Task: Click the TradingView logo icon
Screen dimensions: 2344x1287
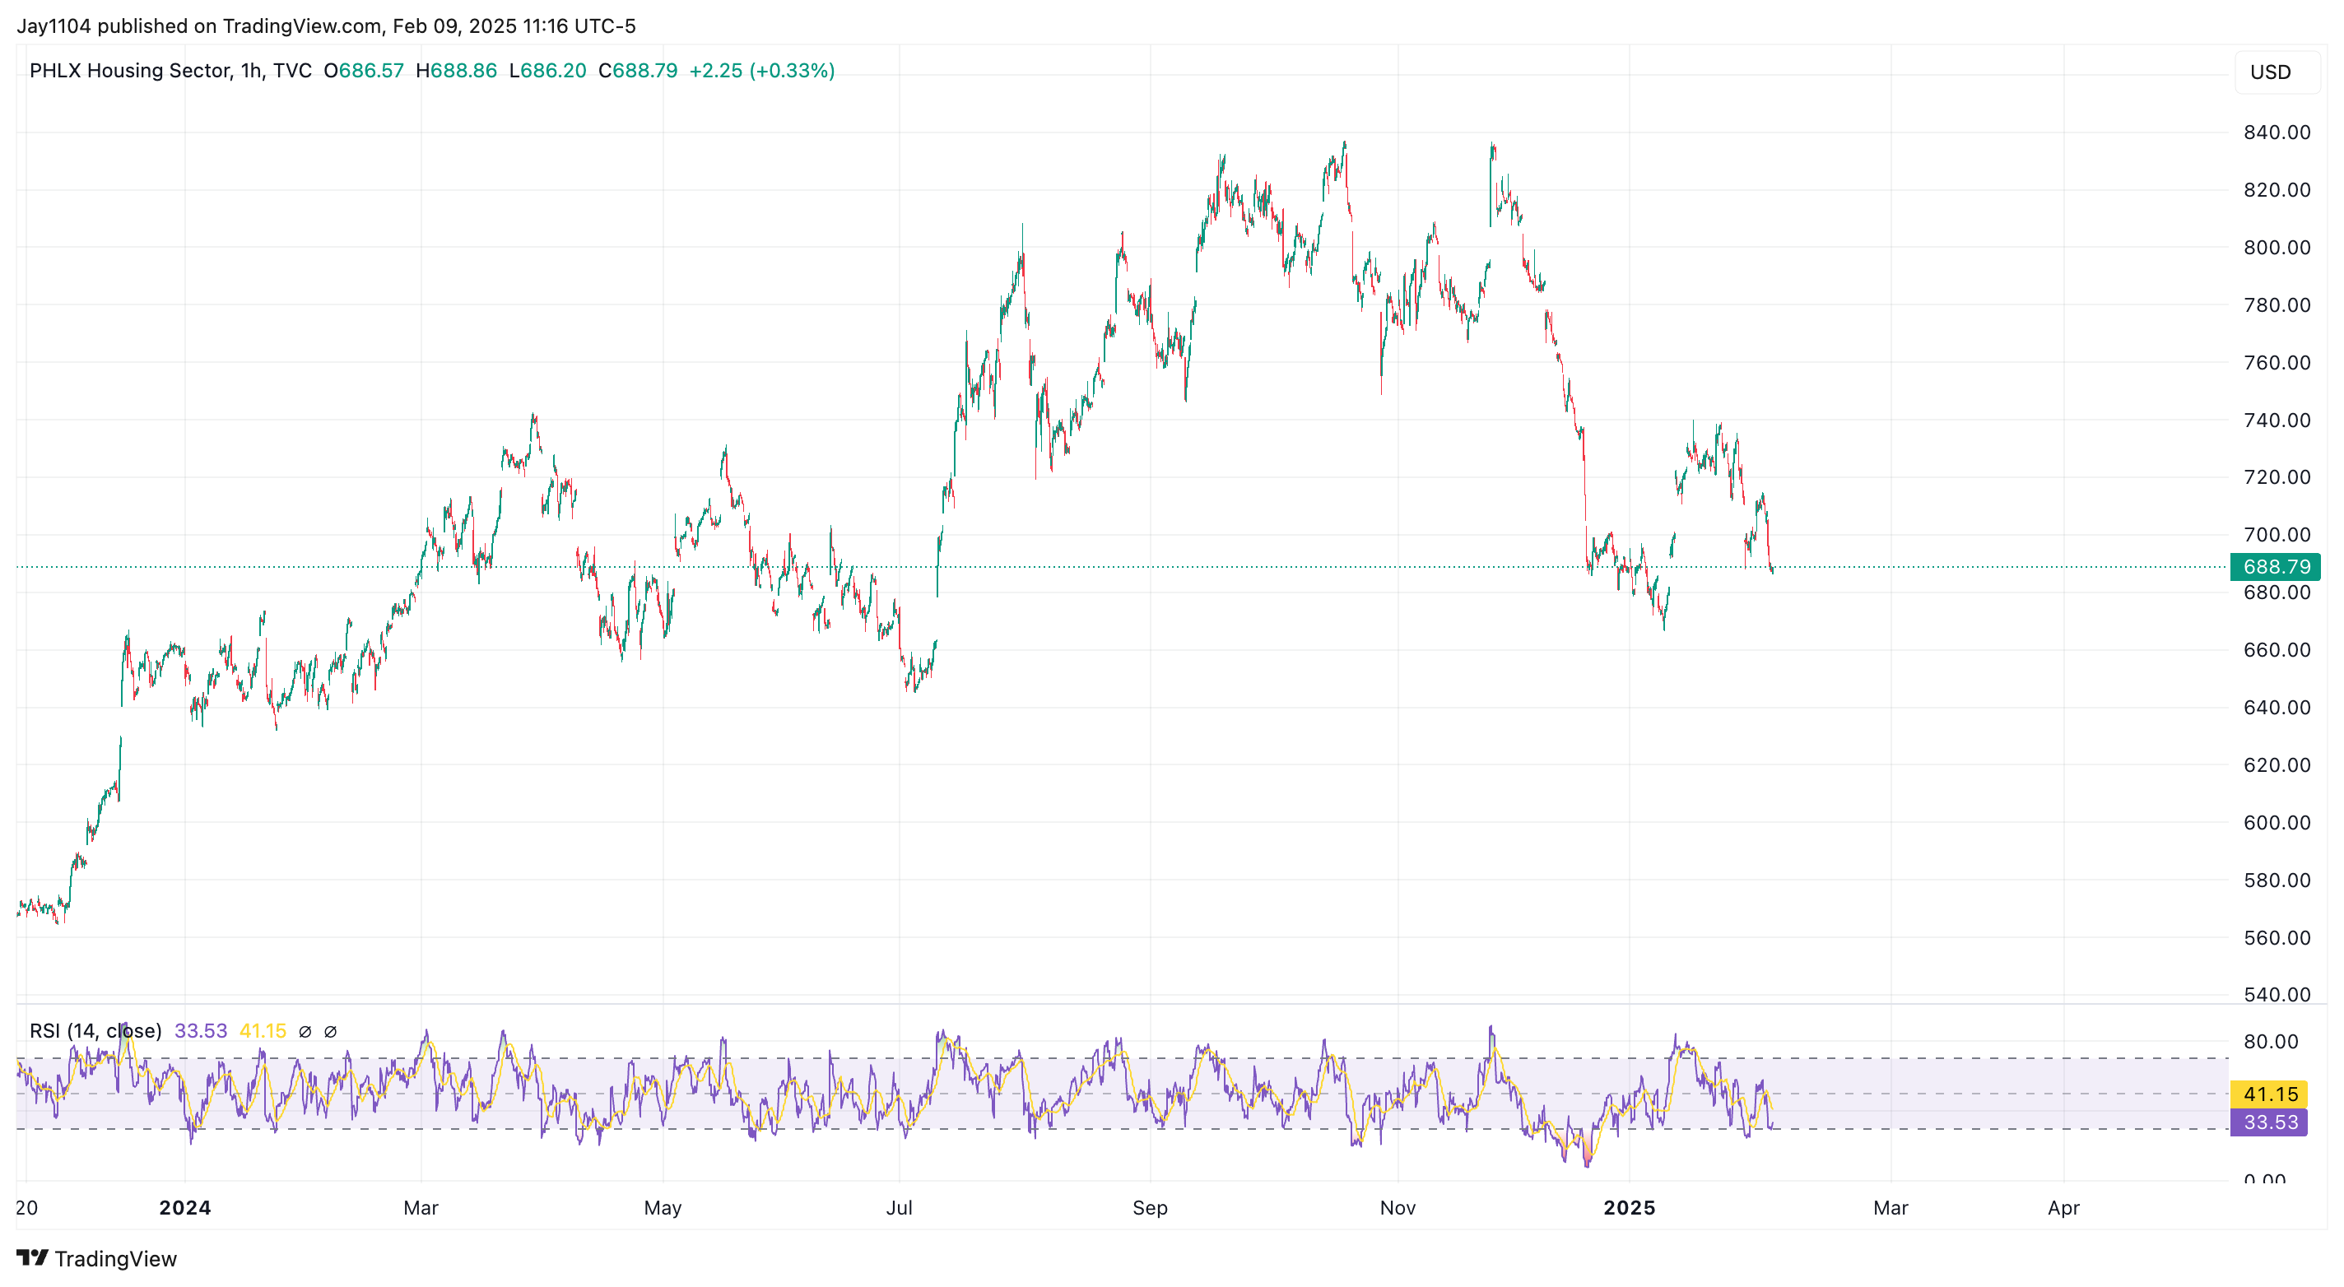Action: [x=32, y=1258]
